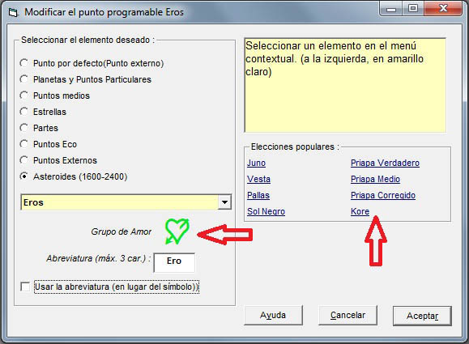Choose the Vesta link

(258, 179)
